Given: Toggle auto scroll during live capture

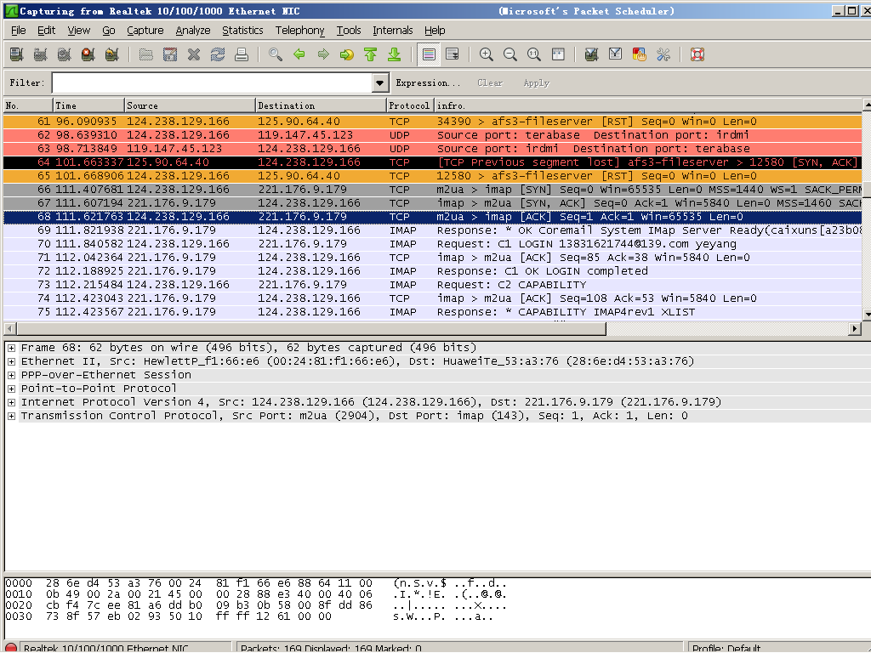Looking at the screenshot, I should [x=453, y=54].
